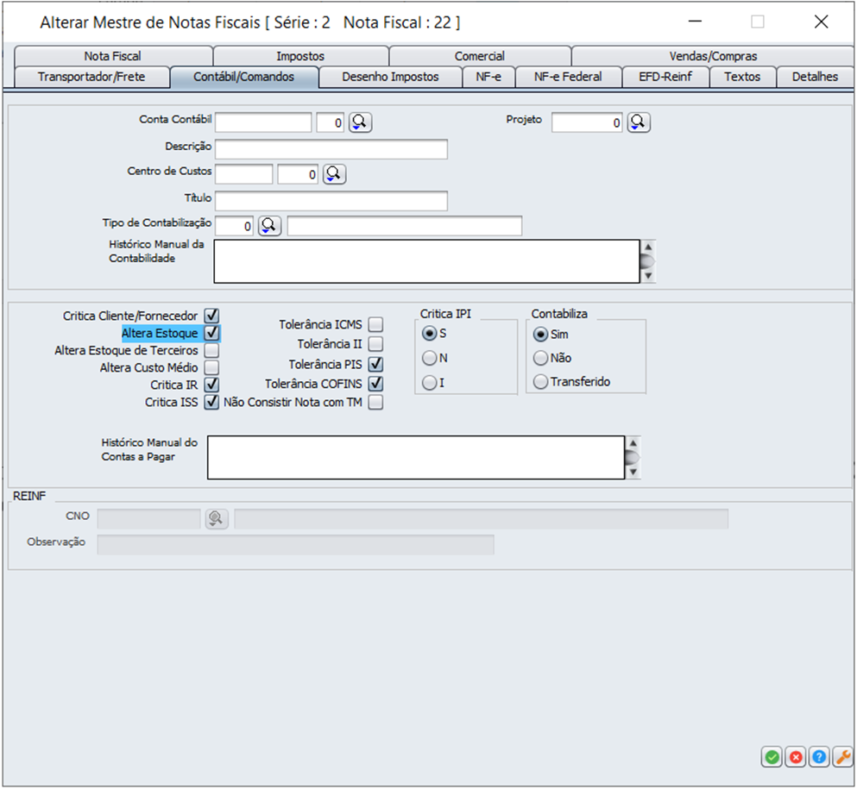Check the Tolerância II checkbox
857x789 pixels.
(x=375, y=344)
